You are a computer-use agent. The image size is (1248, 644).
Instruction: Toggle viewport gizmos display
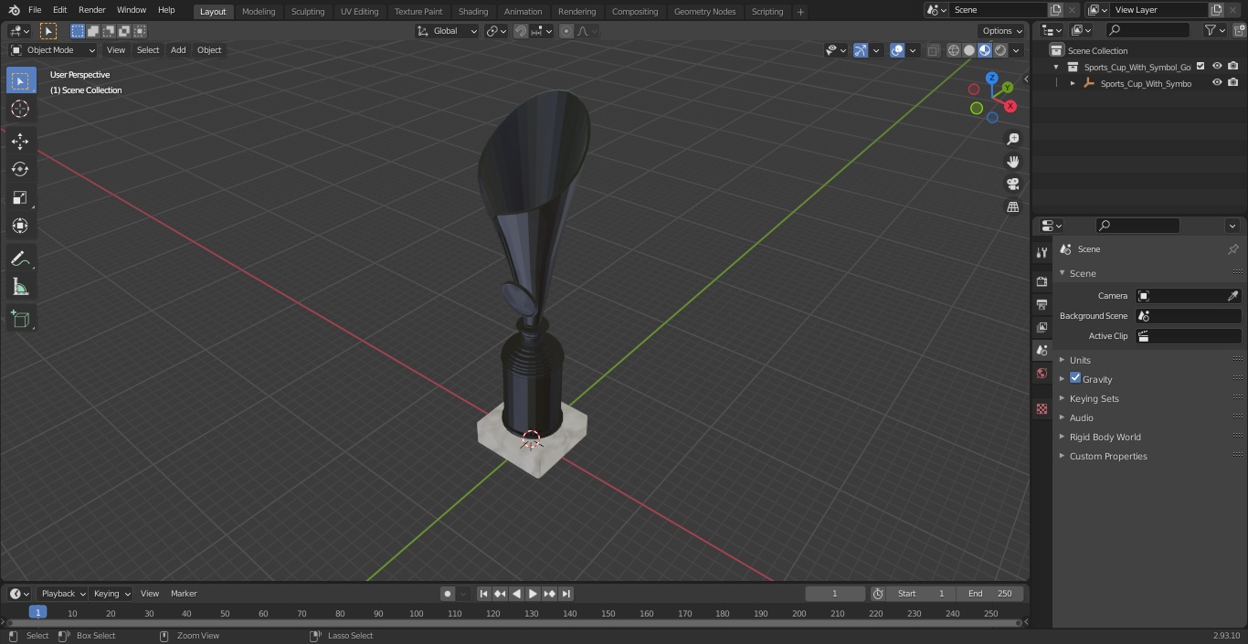(861, 50)
